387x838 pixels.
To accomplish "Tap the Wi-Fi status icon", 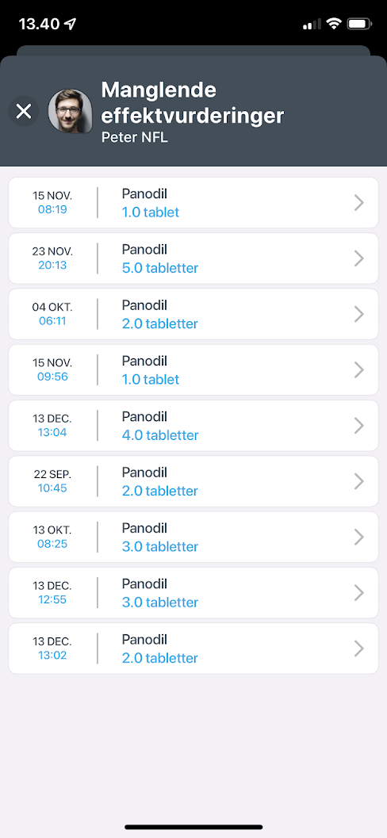I will [335, 24].
